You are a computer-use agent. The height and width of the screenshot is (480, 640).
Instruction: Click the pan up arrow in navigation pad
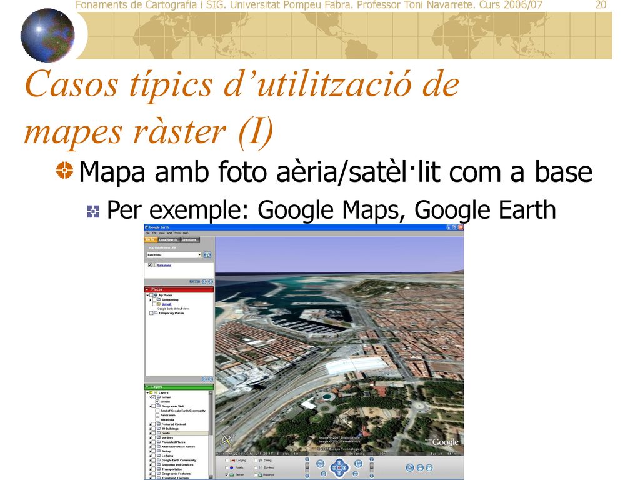click(339, 462)
